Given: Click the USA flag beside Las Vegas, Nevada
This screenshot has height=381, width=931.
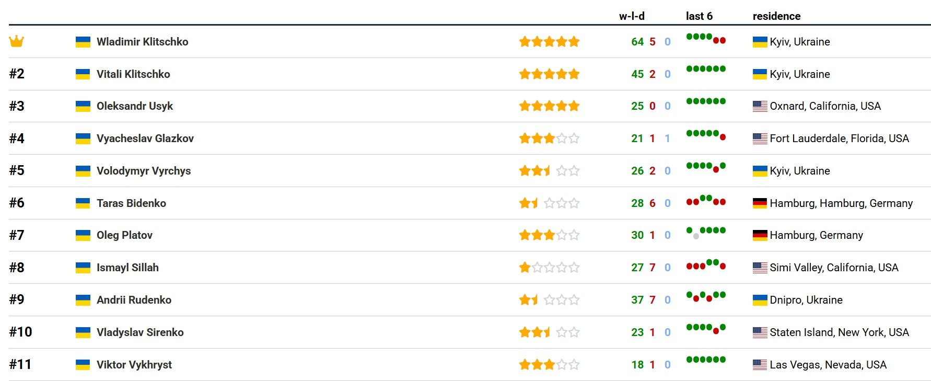Looking at the screenshot, I should pos(760,365).
